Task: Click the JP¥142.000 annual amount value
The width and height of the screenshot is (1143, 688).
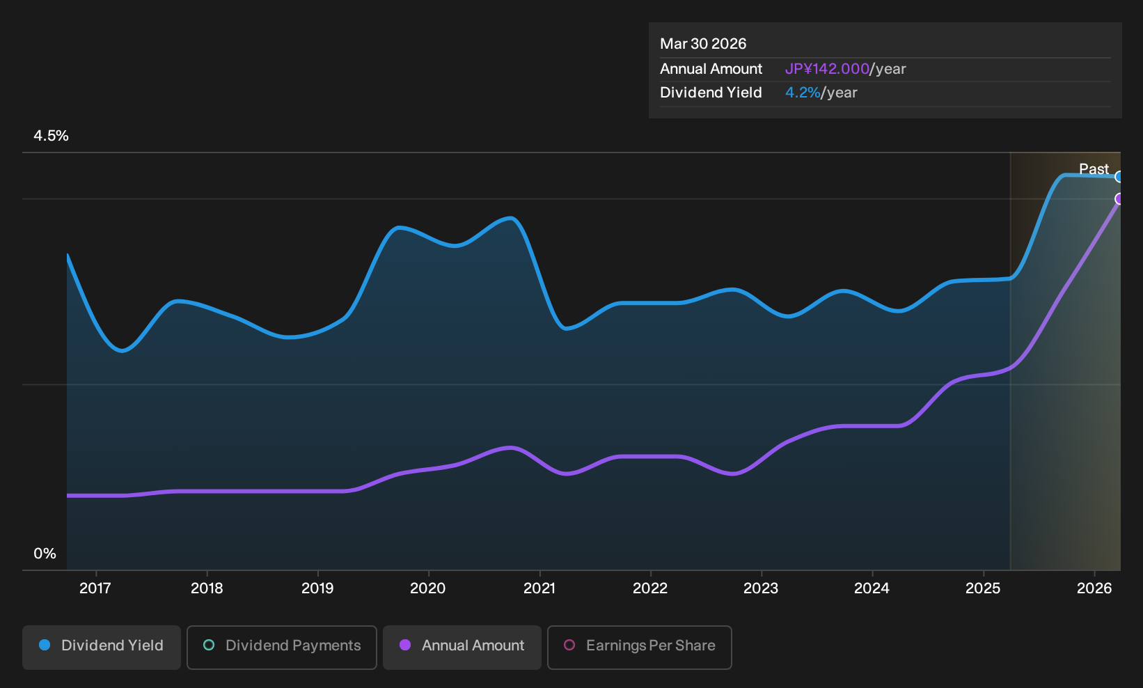Action: pyautogui.click(x=827, y=69)
